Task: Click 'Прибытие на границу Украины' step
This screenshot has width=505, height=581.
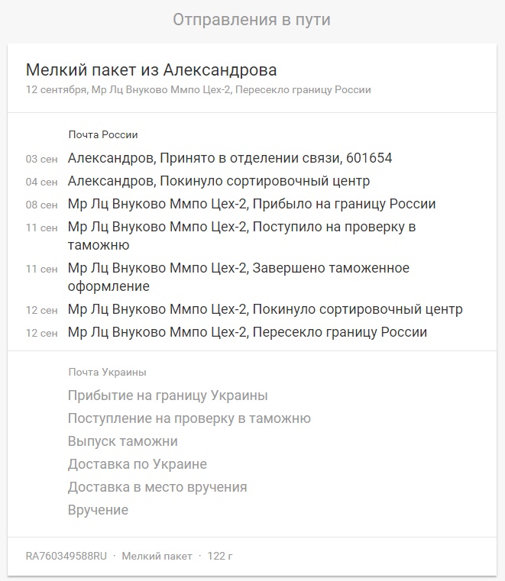Action: click(x=167, y=395)
